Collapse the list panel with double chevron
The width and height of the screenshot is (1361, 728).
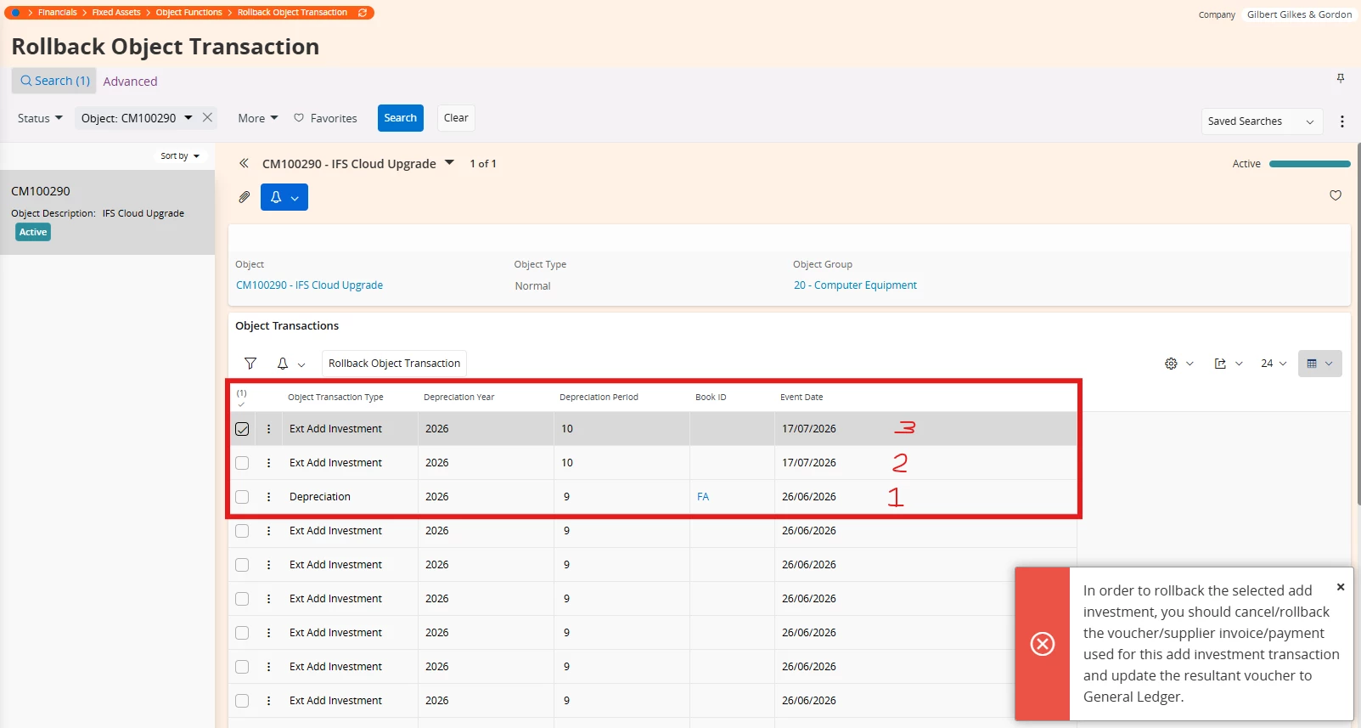244,163
